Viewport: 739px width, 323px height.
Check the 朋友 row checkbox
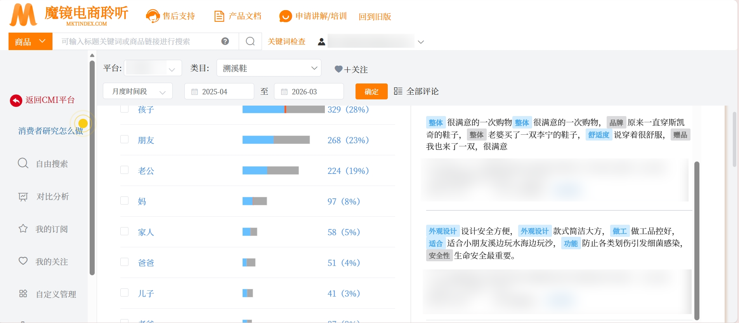(124, 139)
